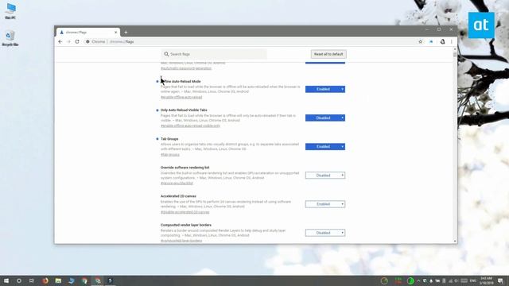This screenshot has height=286, width=509.
Task: Click ENG language indicator in tray
Action: tap(473, 280)
